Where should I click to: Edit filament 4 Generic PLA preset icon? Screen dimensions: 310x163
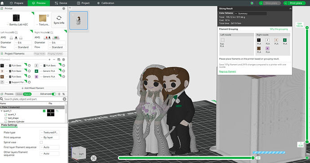pyautogui.click(x=64, y=71)
